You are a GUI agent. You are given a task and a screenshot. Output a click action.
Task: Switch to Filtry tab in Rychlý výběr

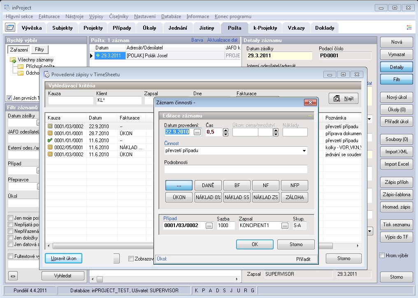click(39, 49)
